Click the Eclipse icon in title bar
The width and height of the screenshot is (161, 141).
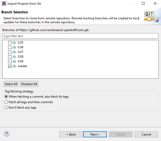coord(4,3)
